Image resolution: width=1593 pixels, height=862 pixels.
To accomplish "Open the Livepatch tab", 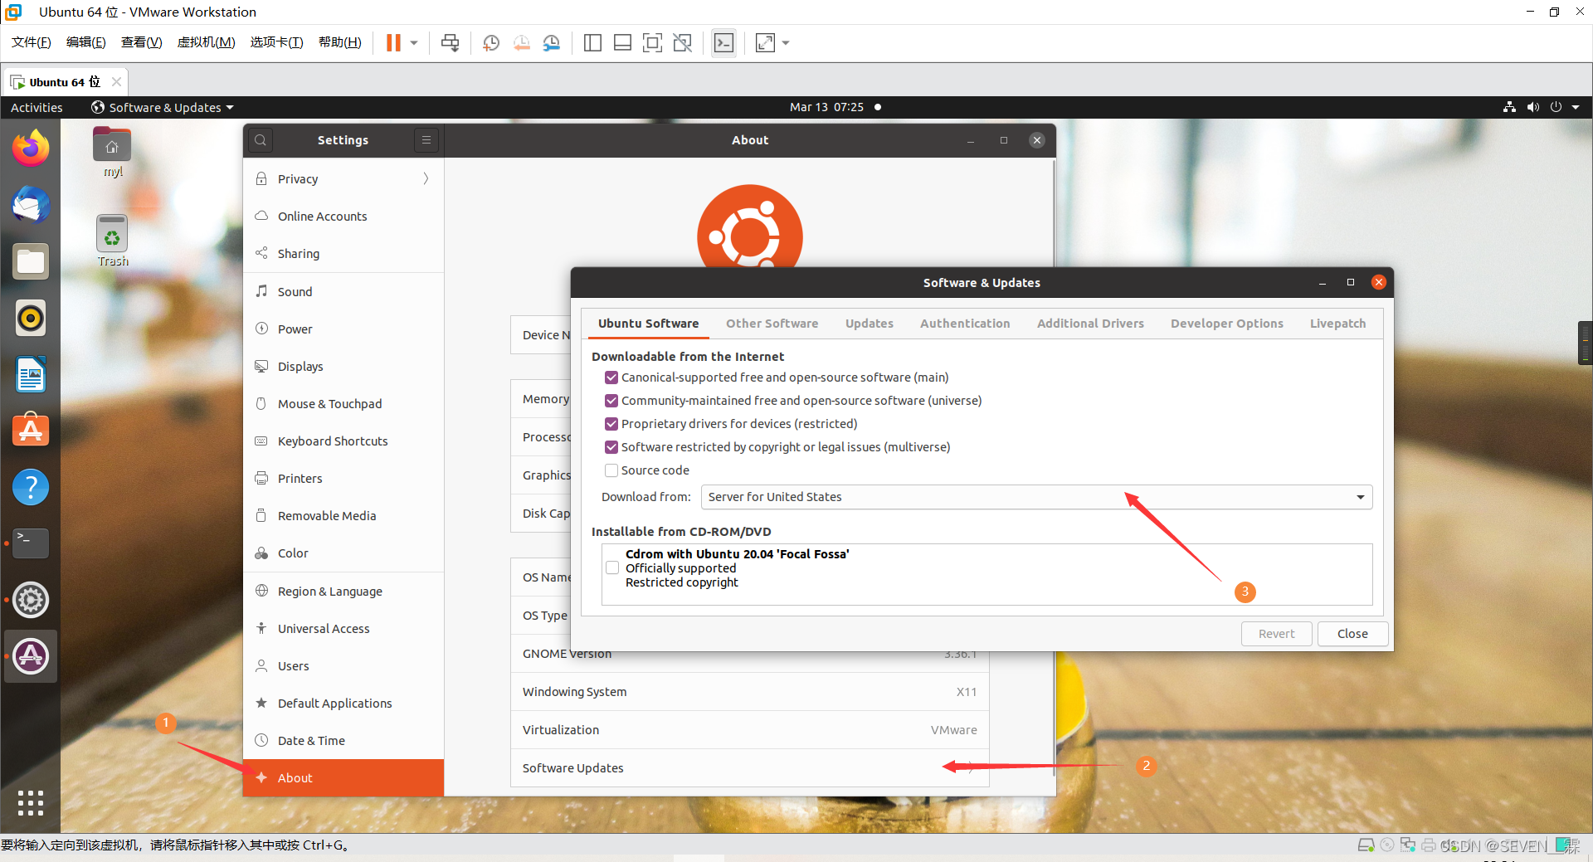I will [1337, 324].
